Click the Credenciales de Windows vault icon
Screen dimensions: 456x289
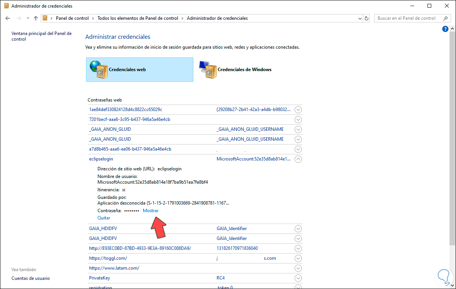[x=208, y=70]
